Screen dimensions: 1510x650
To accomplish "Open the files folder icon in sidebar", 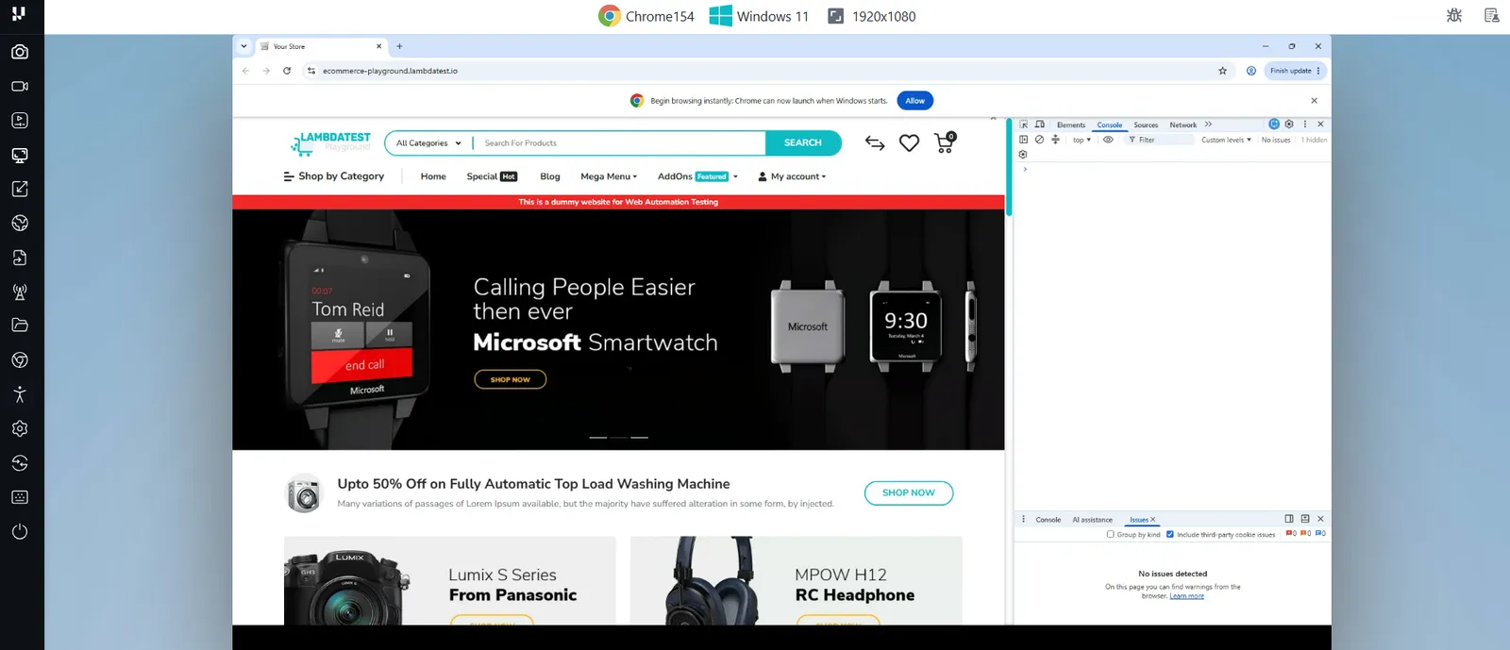I will (x=20, y=325).
